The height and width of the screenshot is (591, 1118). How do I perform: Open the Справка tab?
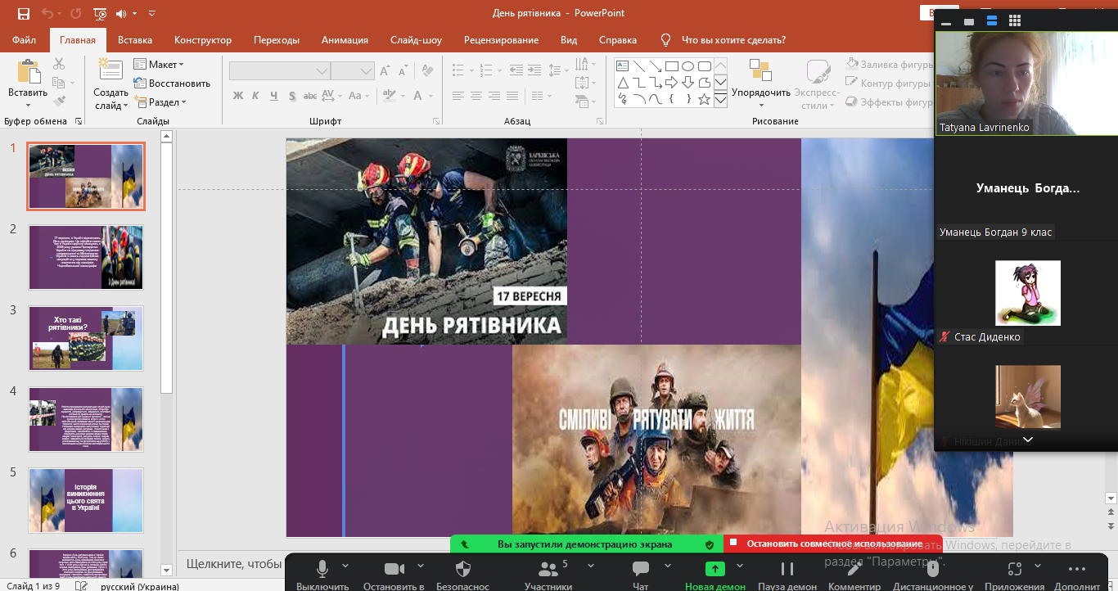[x=618, y=40]
